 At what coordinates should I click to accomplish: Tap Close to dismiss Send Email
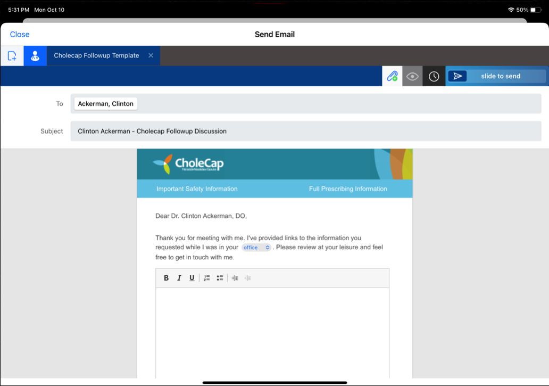click(x=20, y=35)
